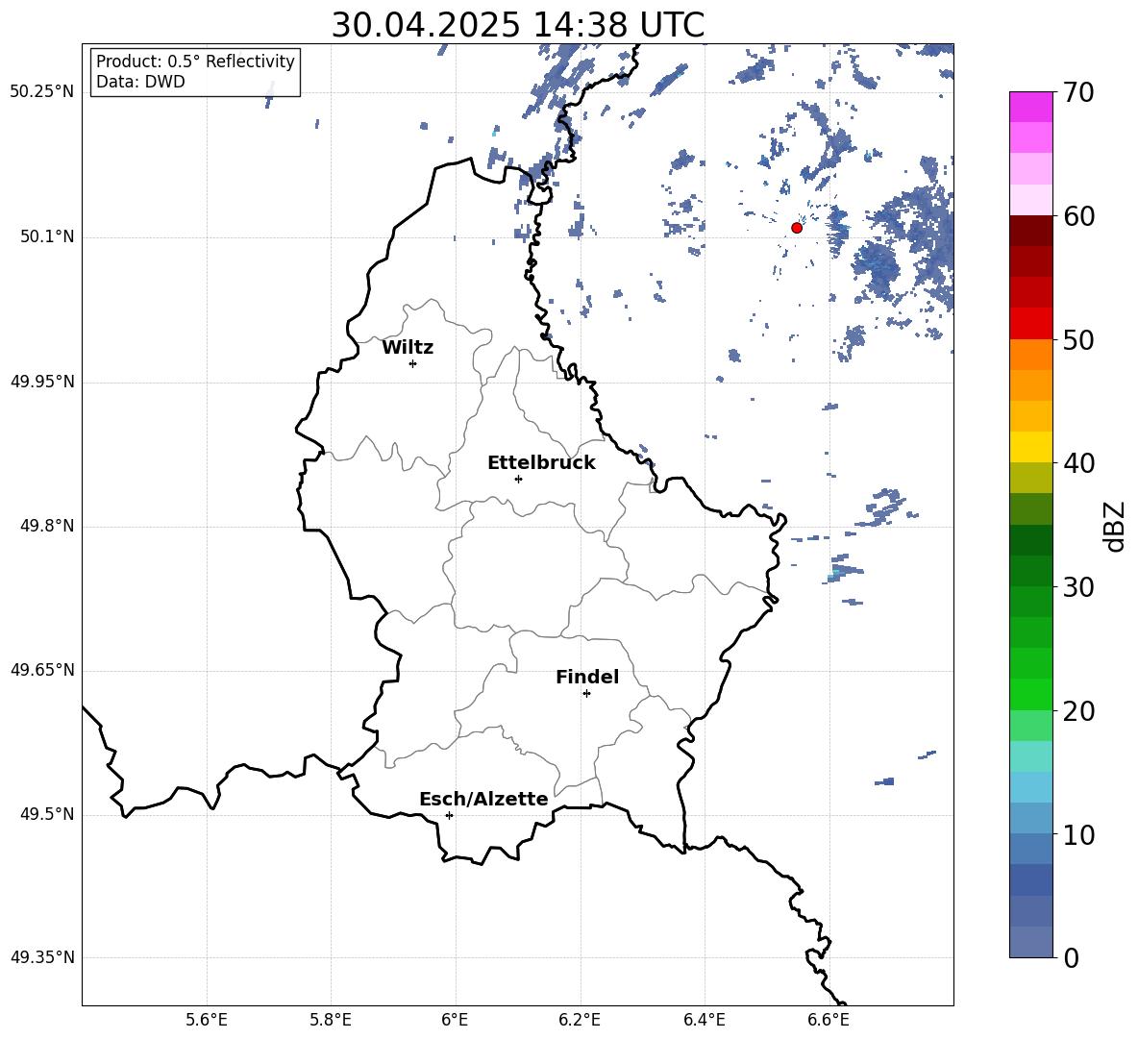
Task: Click the title 30.04.2025 14:38 UTC
Action: 518,25
